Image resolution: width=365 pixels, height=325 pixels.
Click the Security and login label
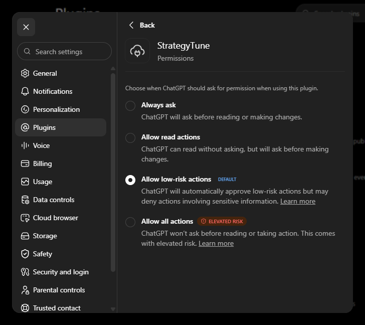pyautogui.click(x=61, y=272)
